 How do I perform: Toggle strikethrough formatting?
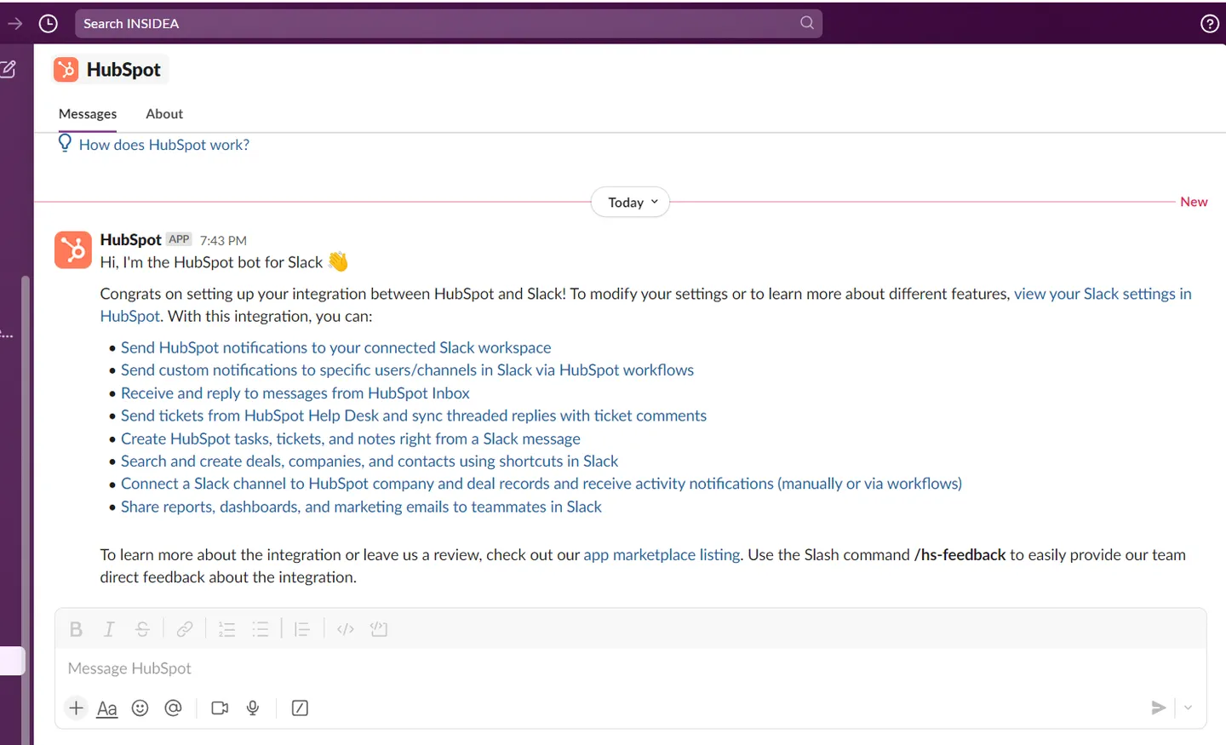(142, 629)
